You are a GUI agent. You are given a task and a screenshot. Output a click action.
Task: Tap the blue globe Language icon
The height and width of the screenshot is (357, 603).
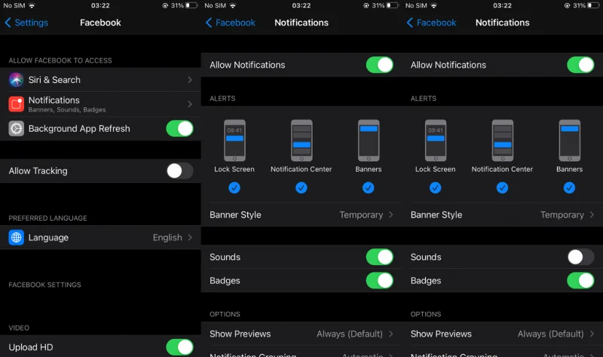pyautogui.click(x=16, y=237)
